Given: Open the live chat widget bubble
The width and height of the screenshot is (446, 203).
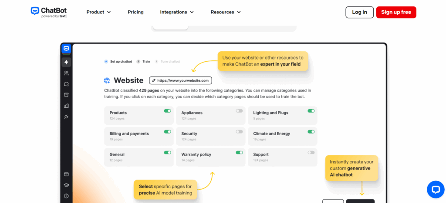Looking at the screenshot, I should click(x=435, y=189).
